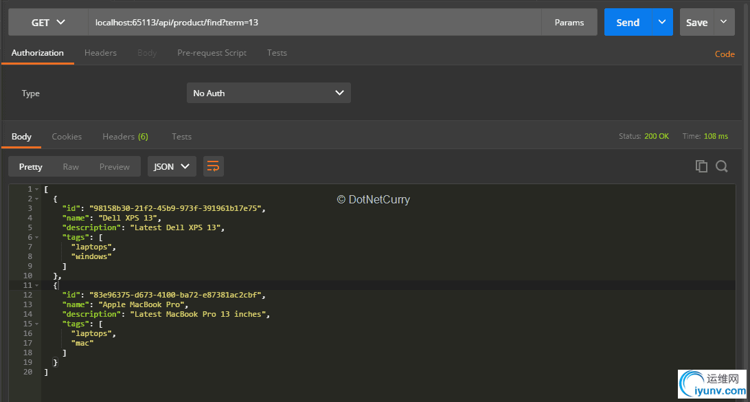The width and height of the screenshot is (750, 402).
Task: Click the 108 ms time value
Action: [716, 136]
